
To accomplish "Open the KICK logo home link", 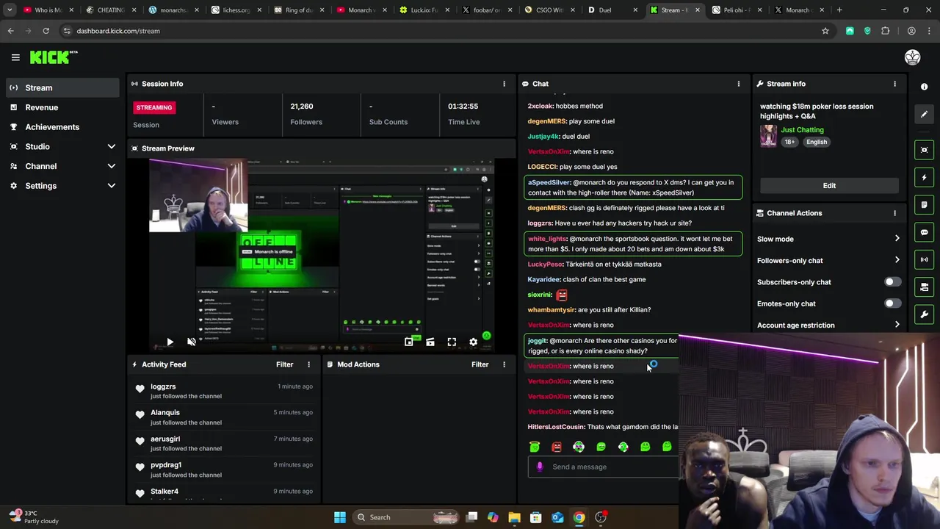I will point(54,57).
